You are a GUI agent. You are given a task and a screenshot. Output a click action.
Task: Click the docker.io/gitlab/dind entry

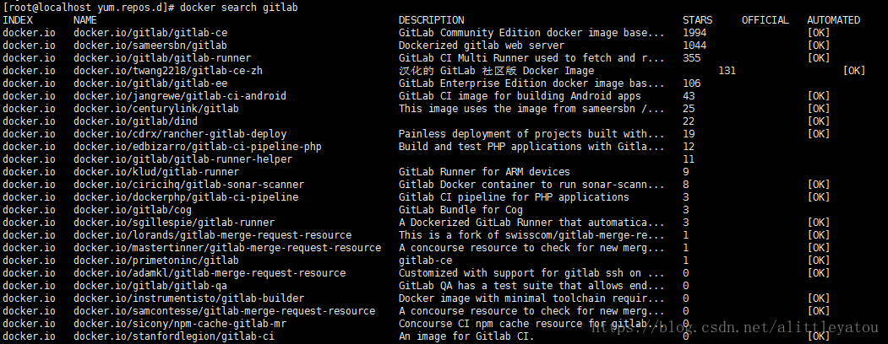point(135,121)
